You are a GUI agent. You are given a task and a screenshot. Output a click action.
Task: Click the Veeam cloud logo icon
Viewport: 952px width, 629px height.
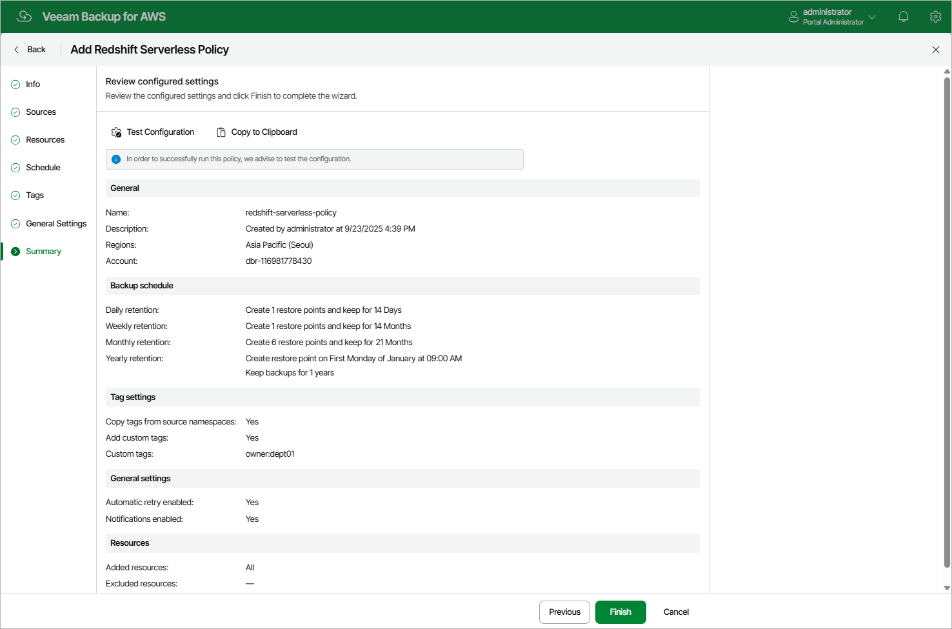click(25, 16)
